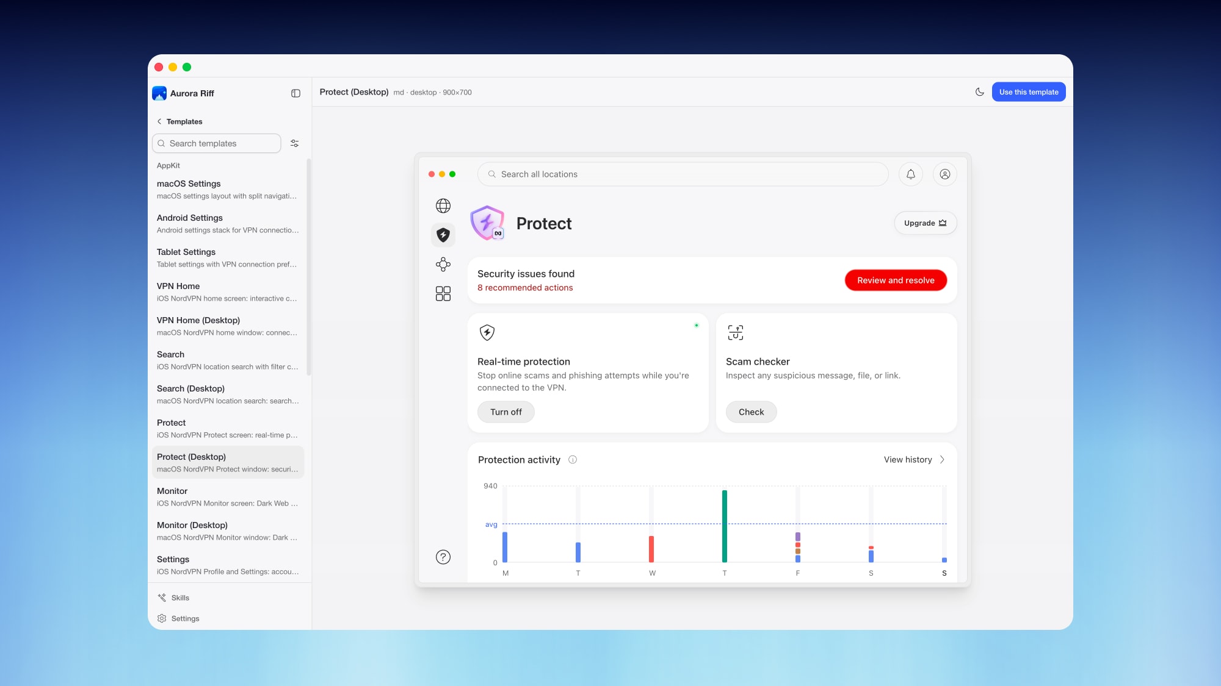The width and height of the screenshot is (1221, 686).
Task: Select the Protect (Desktop) template
Action: 228,463
